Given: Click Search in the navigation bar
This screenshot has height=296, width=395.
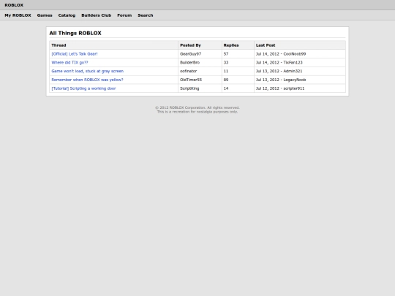Looking at the screenshot, I should [x=146, y=15].
